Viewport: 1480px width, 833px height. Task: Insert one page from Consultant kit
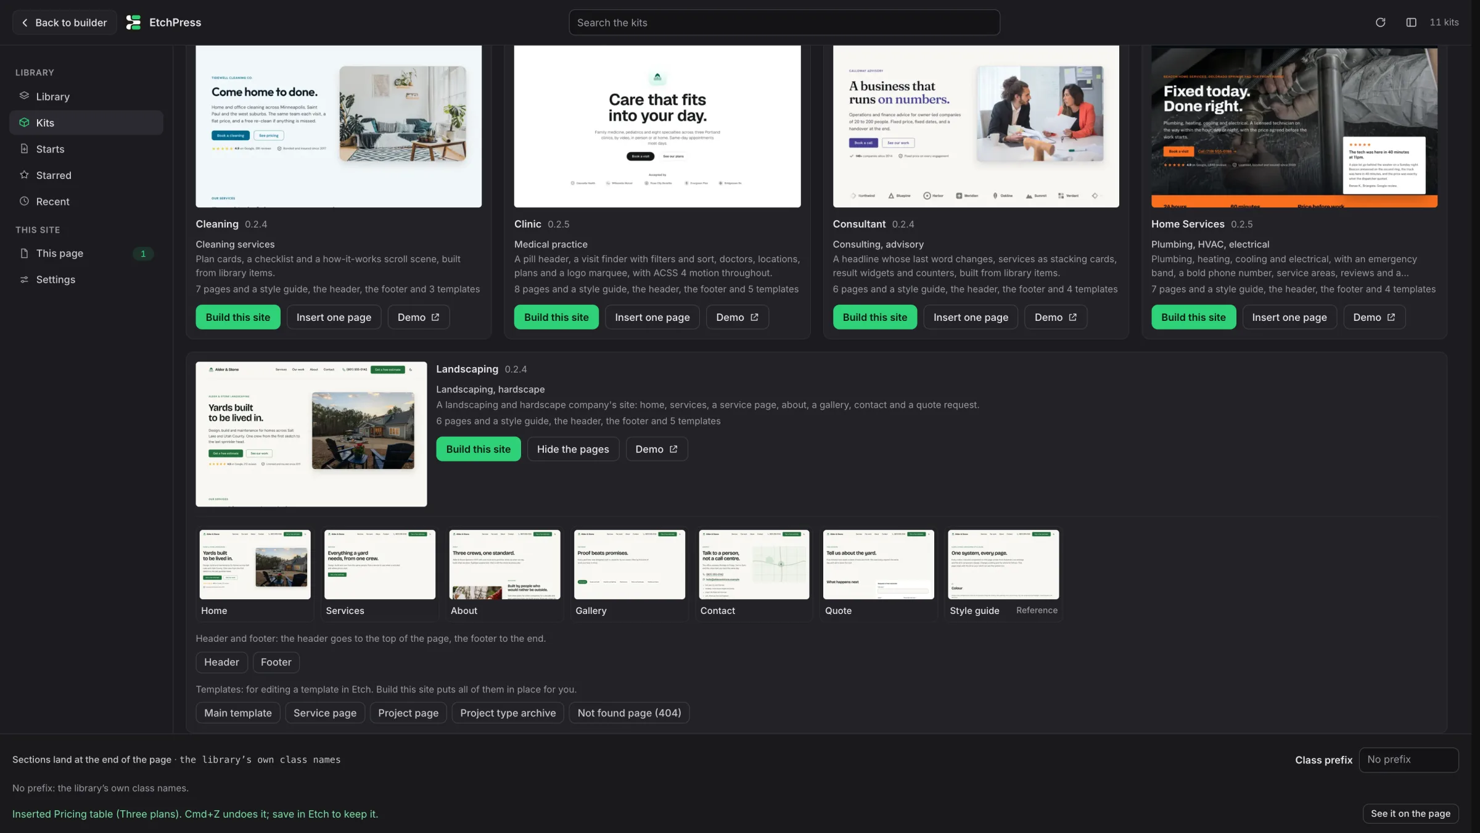coord(971,317)
